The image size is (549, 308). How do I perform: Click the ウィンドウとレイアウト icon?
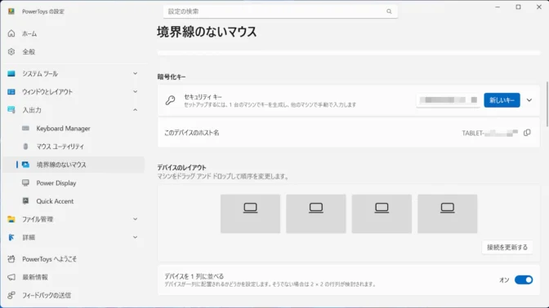11,91
